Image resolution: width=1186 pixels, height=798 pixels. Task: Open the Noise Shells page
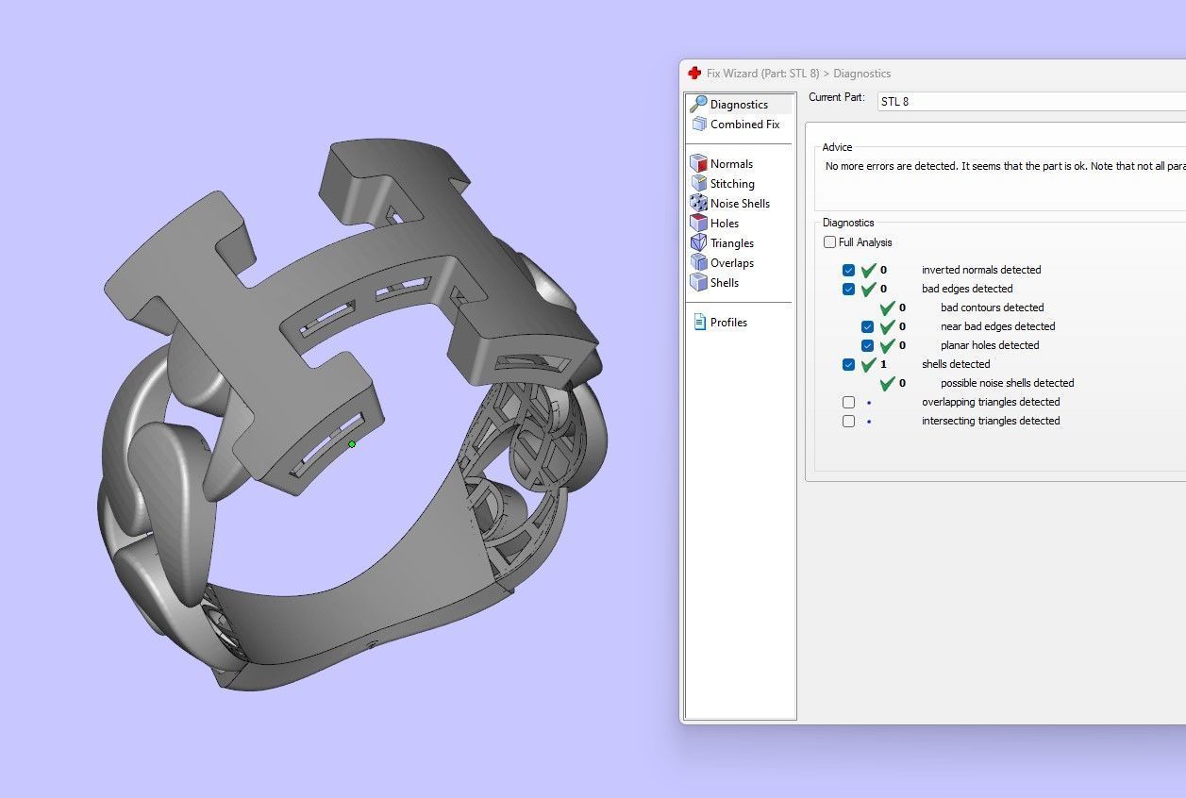point(740,204)
